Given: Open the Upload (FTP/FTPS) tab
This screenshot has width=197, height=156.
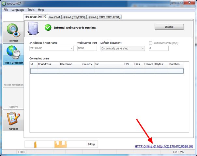Looking at the screenshot, I should coord(74,17).
